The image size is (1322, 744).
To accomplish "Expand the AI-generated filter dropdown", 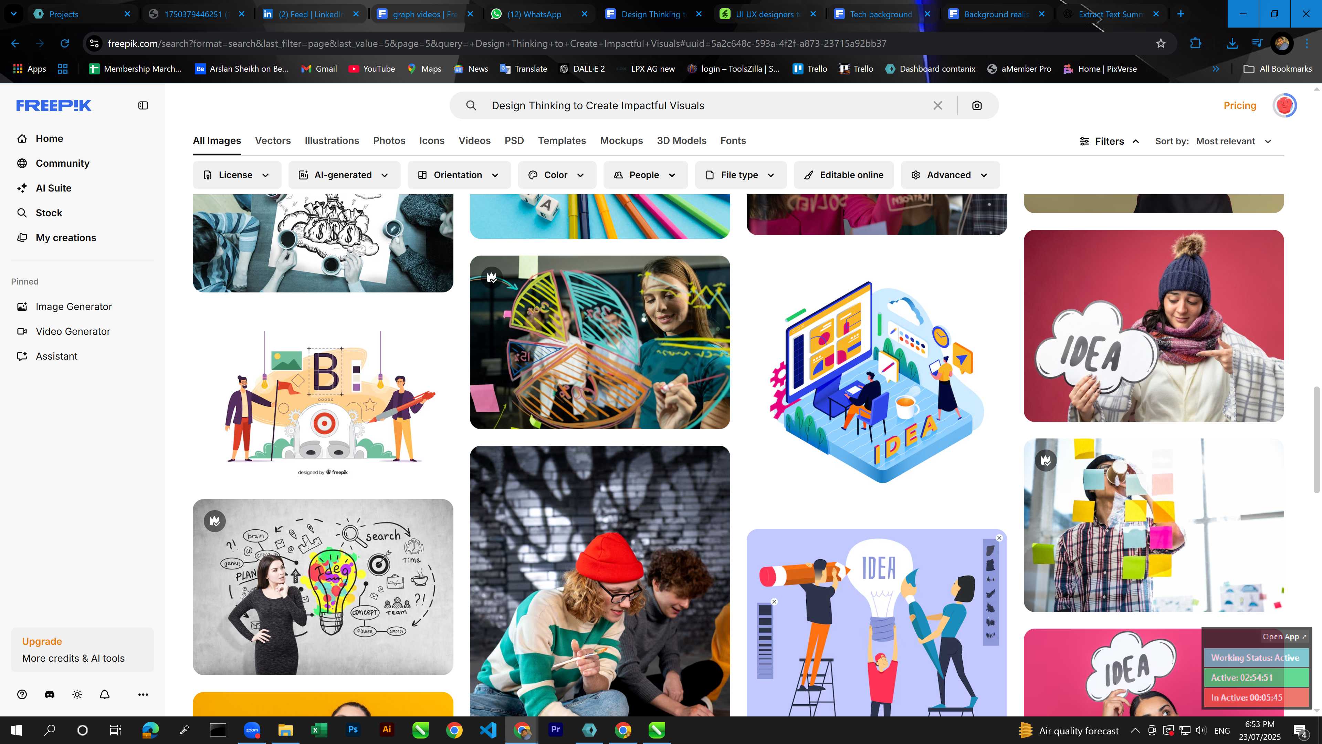I will [x=344, y=175].
